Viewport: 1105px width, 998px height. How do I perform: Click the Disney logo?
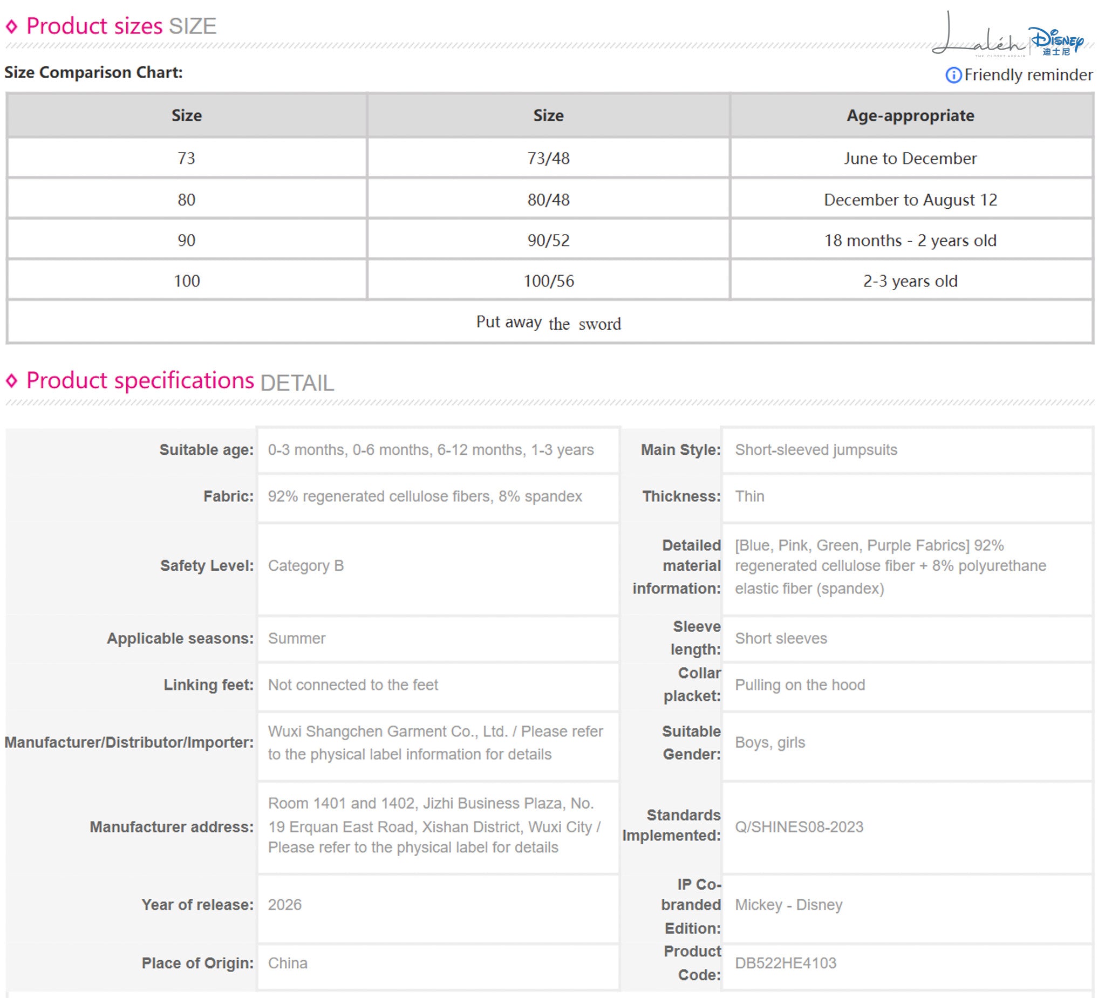(x=1057, y=41)
